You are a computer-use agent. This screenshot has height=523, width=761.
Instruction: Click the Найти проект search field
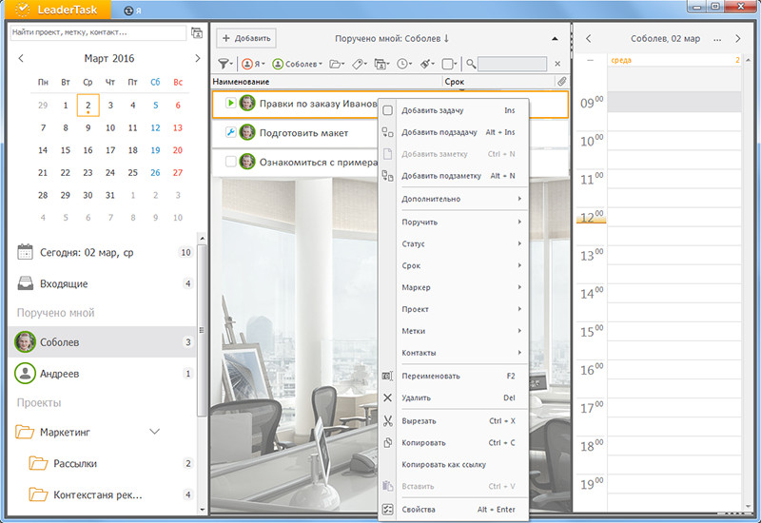98,32
